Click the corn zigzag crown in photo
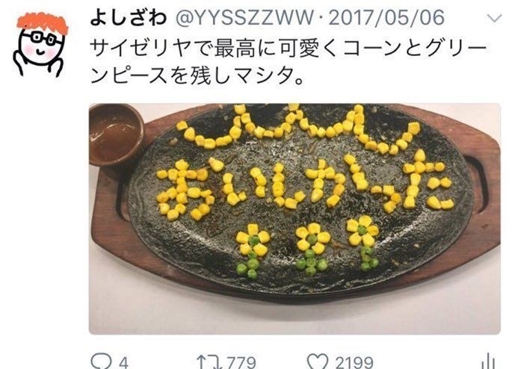Viewport: 515px width, 369px height. 298,129
